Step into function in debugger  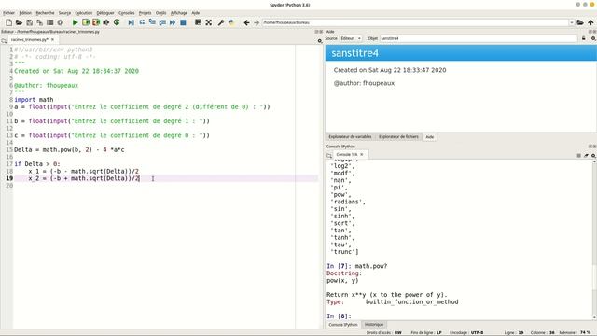click(x=152, y=22)
